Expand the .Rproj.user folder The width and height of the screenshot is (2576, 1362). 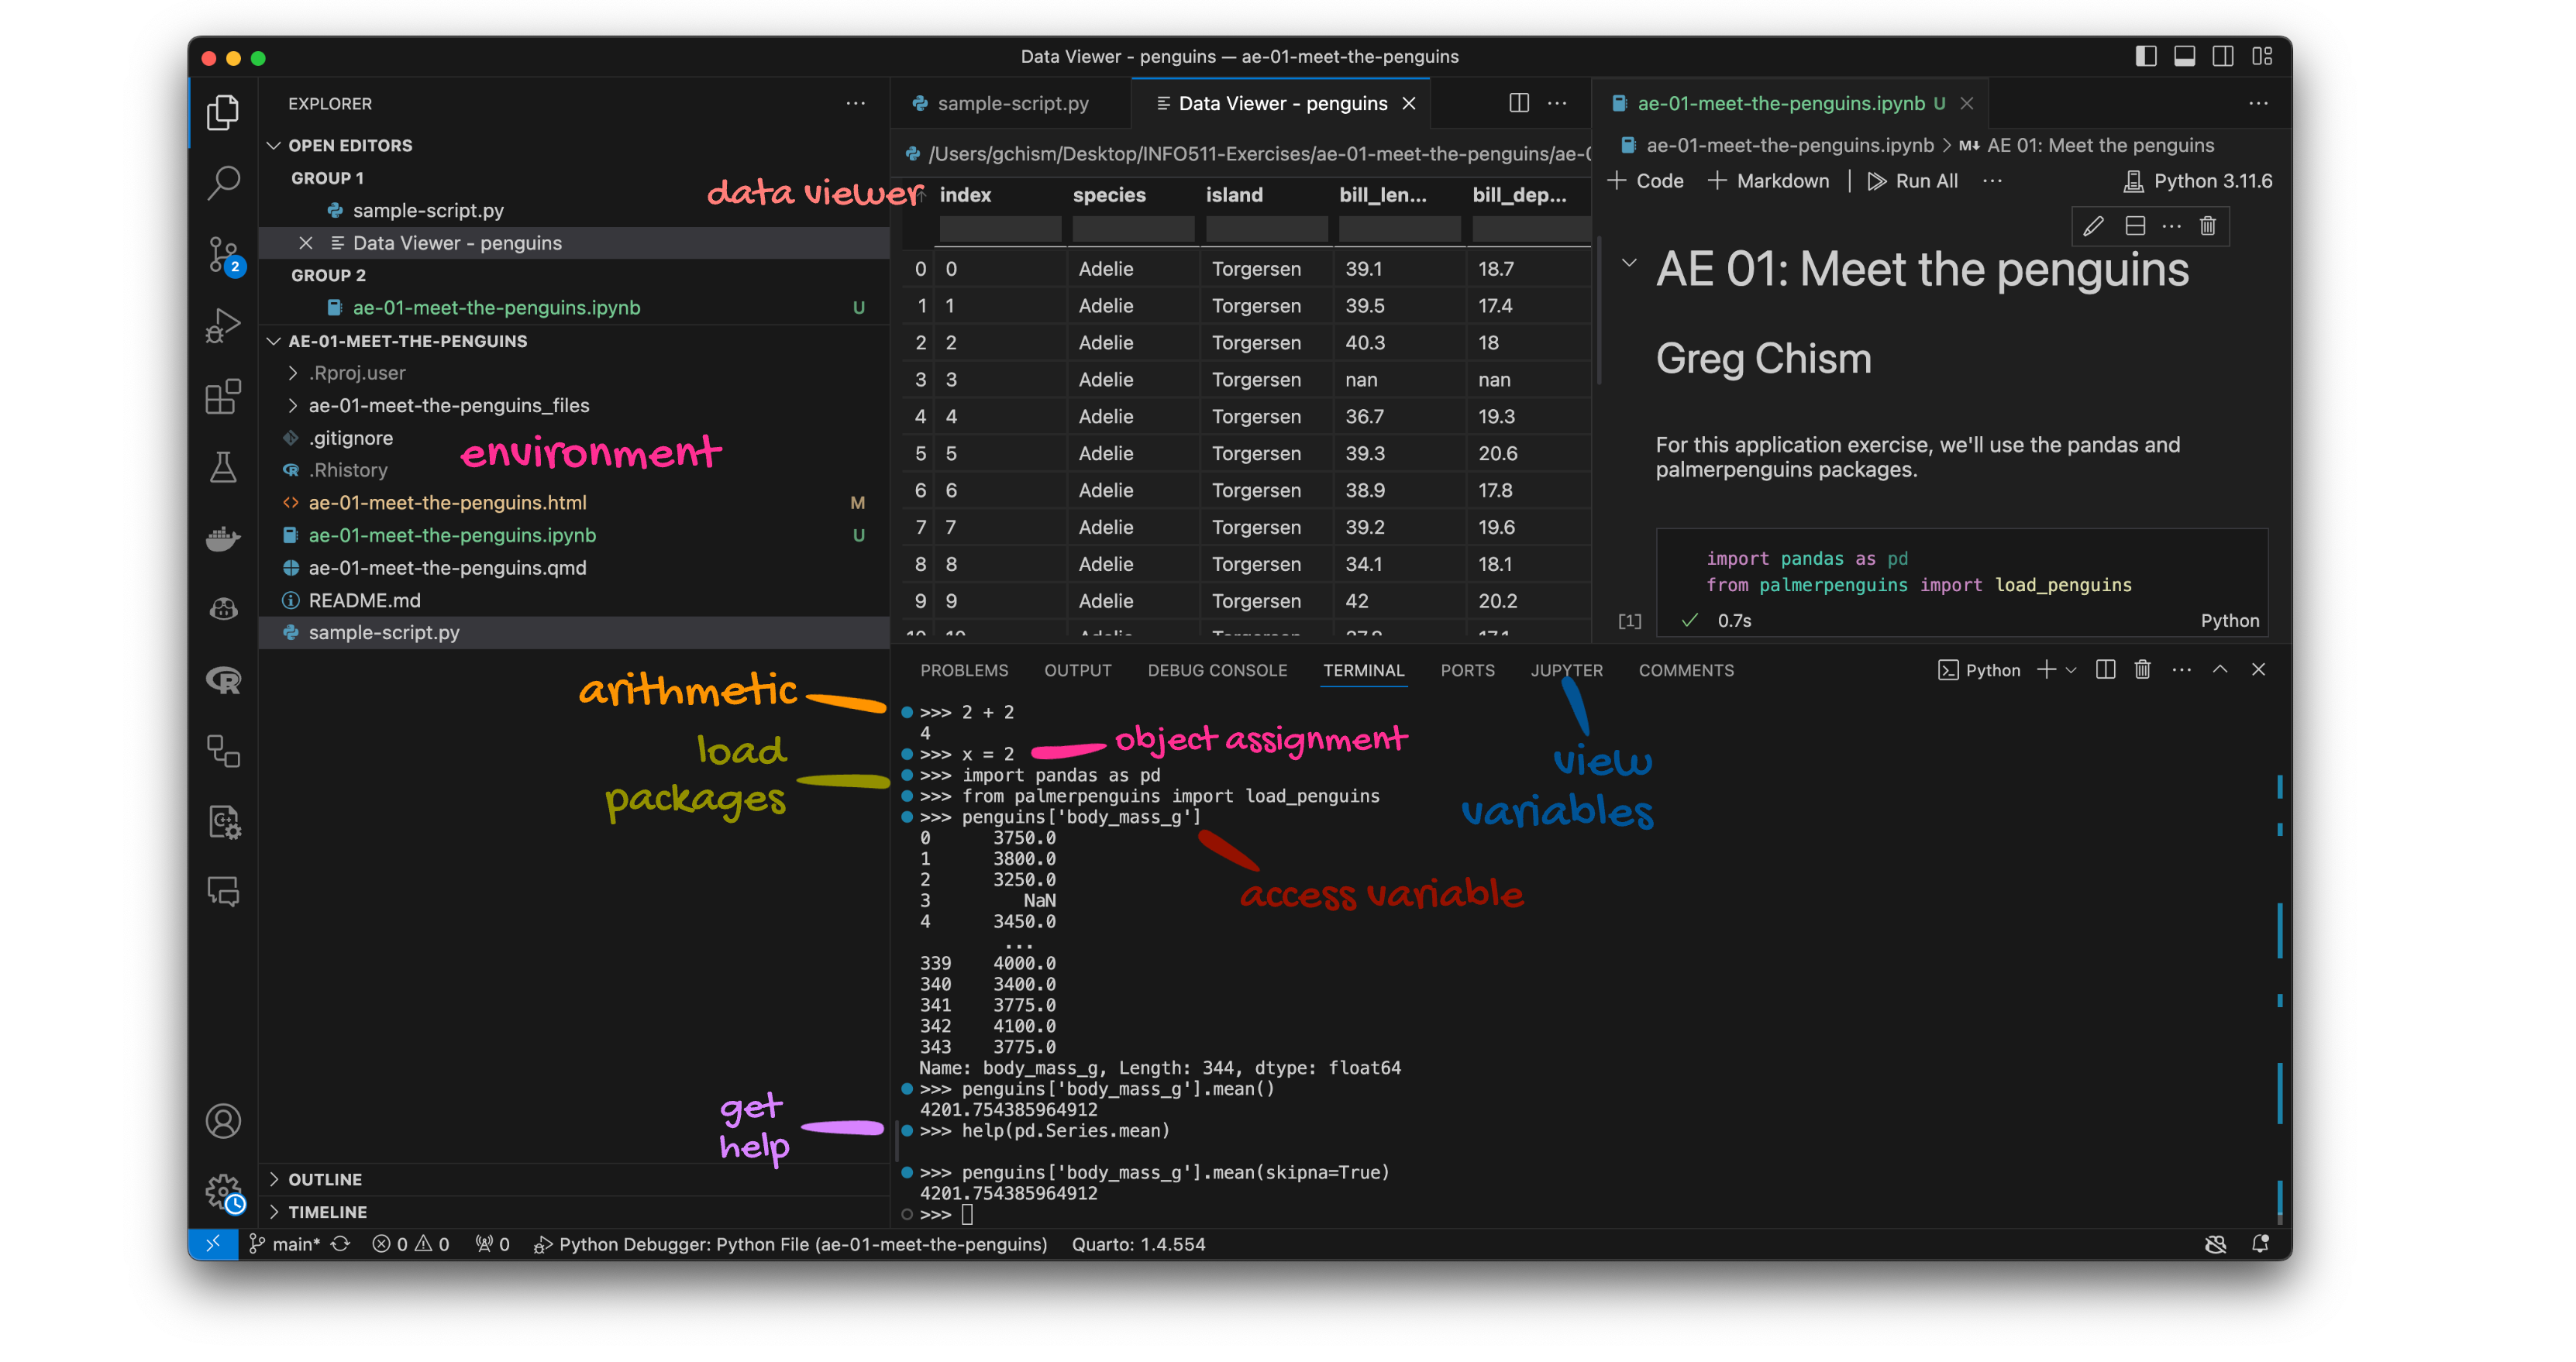pos(292,372)
